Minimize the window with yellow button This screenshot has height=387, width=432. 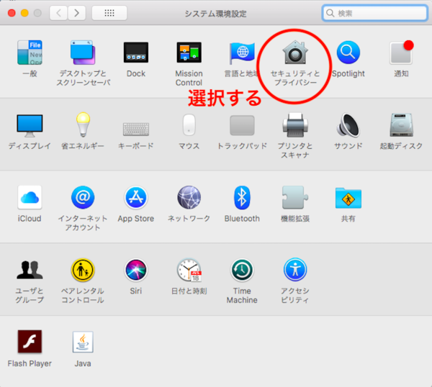24,13
